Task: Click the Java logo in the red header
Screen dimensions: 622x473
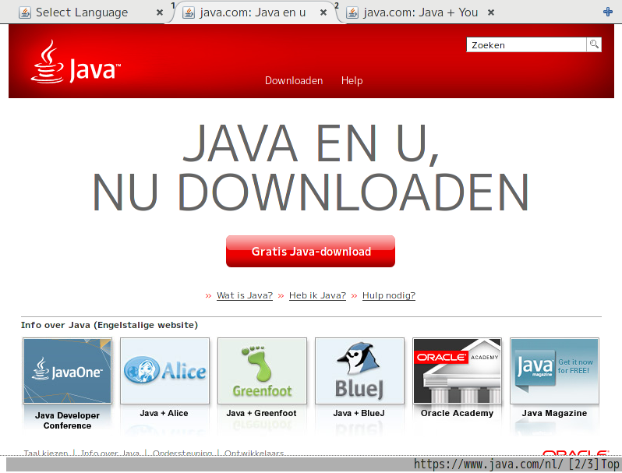Action: click(x=76, y=62)
